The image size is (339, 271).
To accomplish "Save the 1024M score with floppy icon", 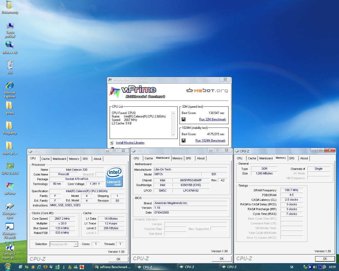I will (184, 141).
